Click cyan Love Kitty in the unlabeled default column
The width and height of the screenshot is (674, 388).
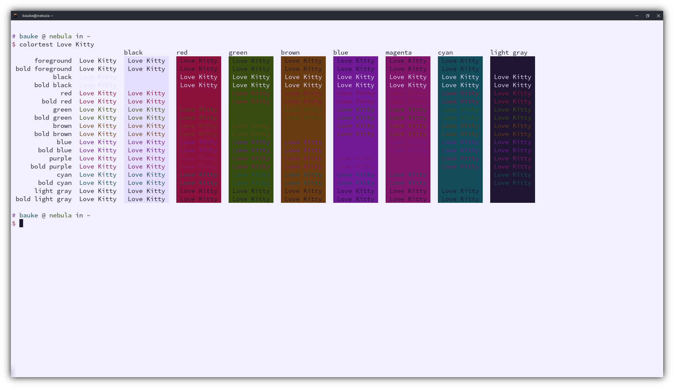click(x=98, y=175)
